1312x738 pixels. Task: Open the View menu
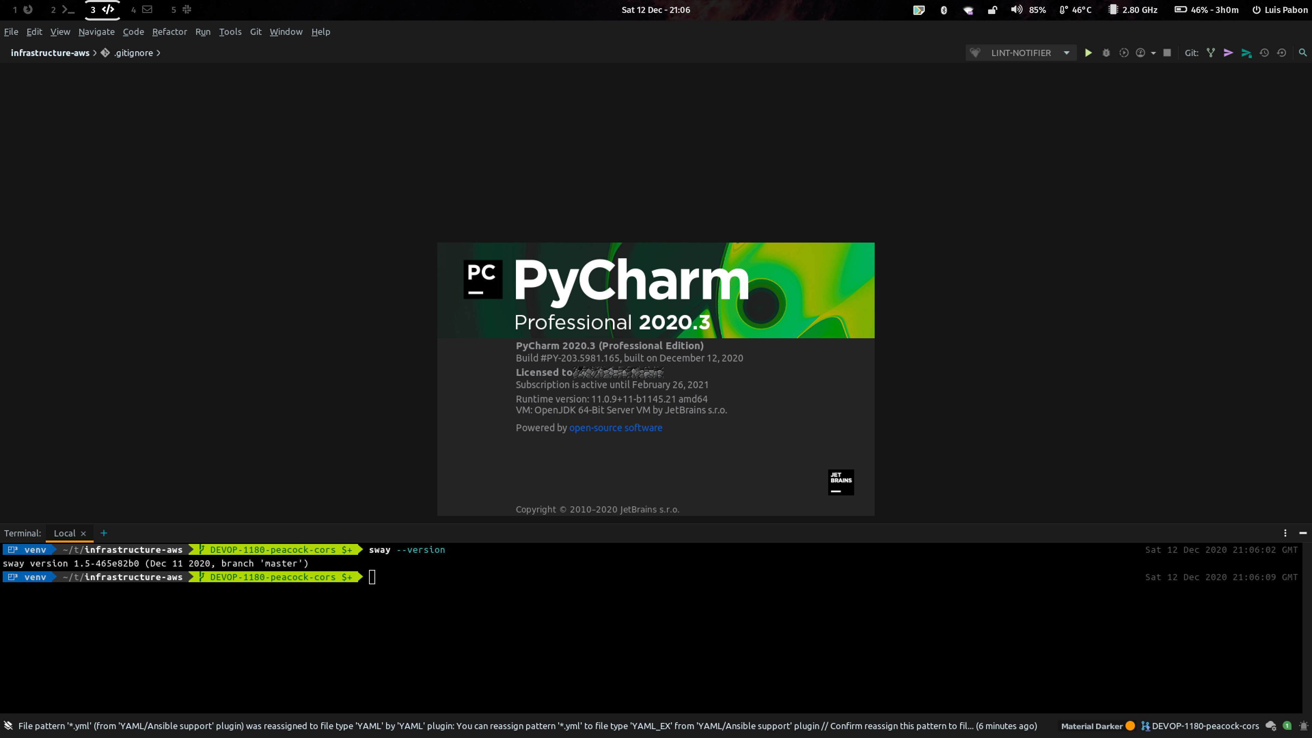[60, 31]
